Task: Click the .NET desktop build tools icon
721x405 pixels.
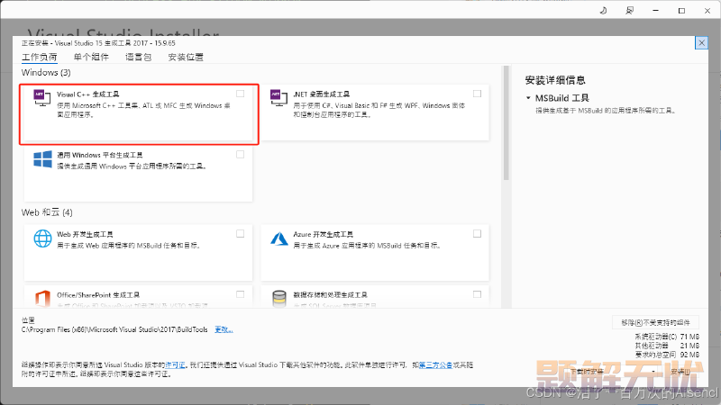Action: [x=278, y=98]
